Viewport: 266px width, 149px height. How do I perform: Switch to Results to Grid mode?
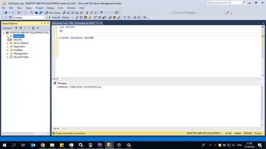pos(114,17)
